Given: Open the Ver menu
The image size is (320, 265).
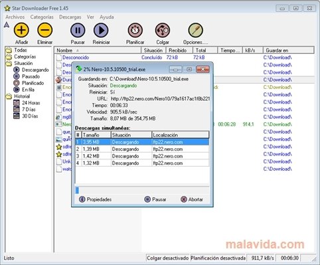Looking at the screenshot, I should [90, 17].
